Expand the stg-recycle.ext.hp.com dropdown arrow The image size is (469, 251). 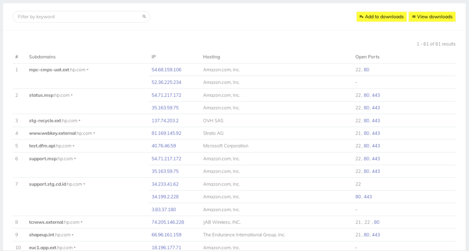(x=80, y=121)
